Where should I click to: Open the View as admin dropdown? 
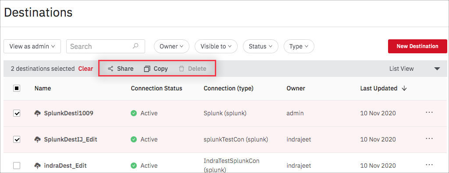[32, 46]
